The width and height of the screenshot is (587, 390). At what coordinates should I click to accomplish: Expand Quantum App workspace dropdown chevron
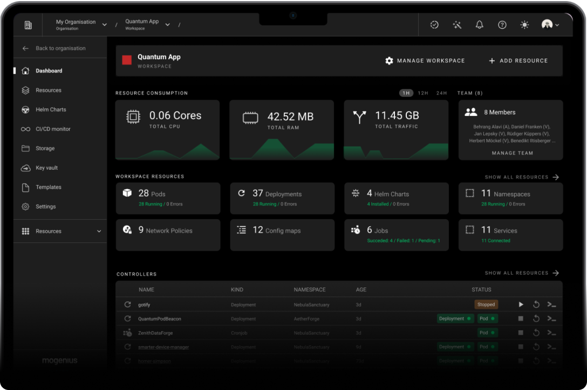[x=168, y=25]
